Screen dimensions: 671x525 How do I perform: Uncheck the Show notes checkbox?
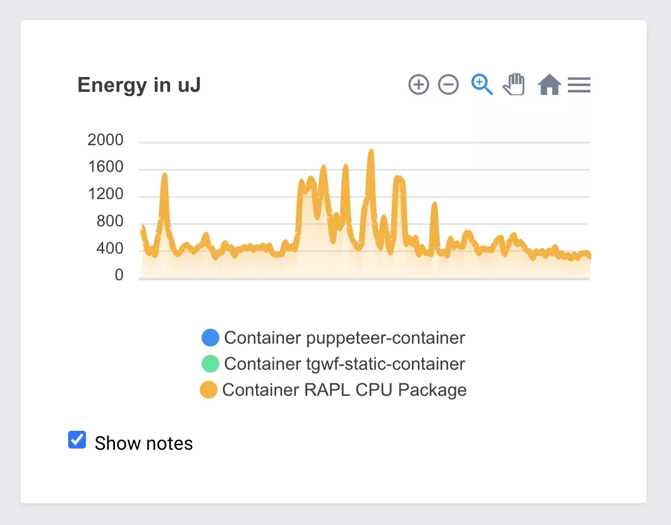coord(77,440)
